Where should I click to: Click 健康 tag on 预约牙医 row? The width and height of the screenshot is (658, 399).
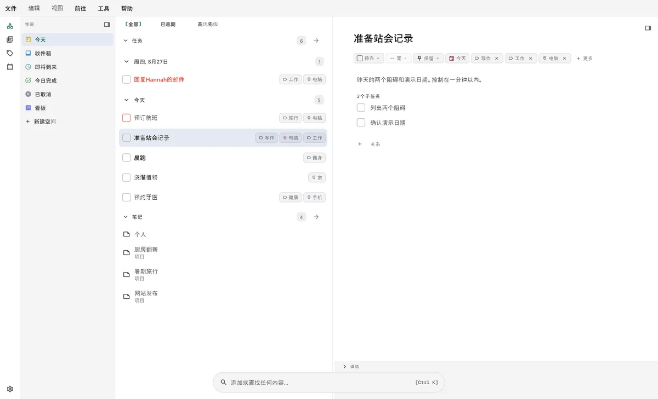[x=291, y=197]
